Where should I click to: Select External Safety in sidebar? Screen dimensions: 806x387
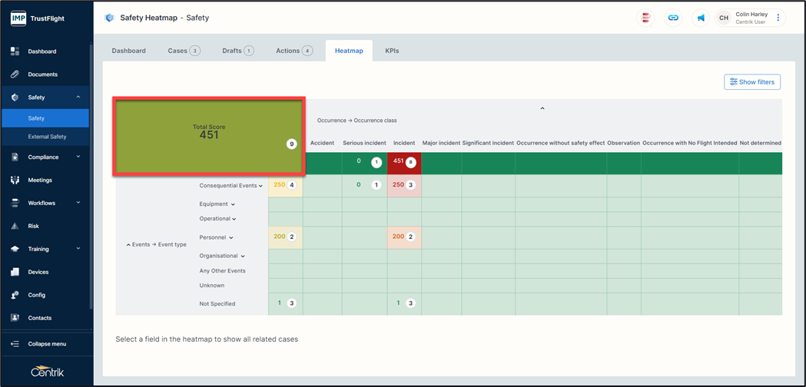click(47, 137)
